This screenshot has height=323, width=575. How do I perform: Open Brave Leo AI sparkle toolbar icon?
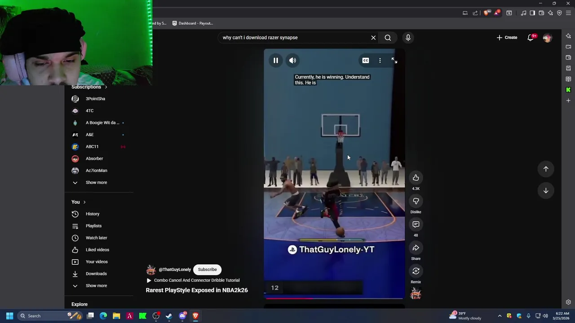tap(550, 13)
